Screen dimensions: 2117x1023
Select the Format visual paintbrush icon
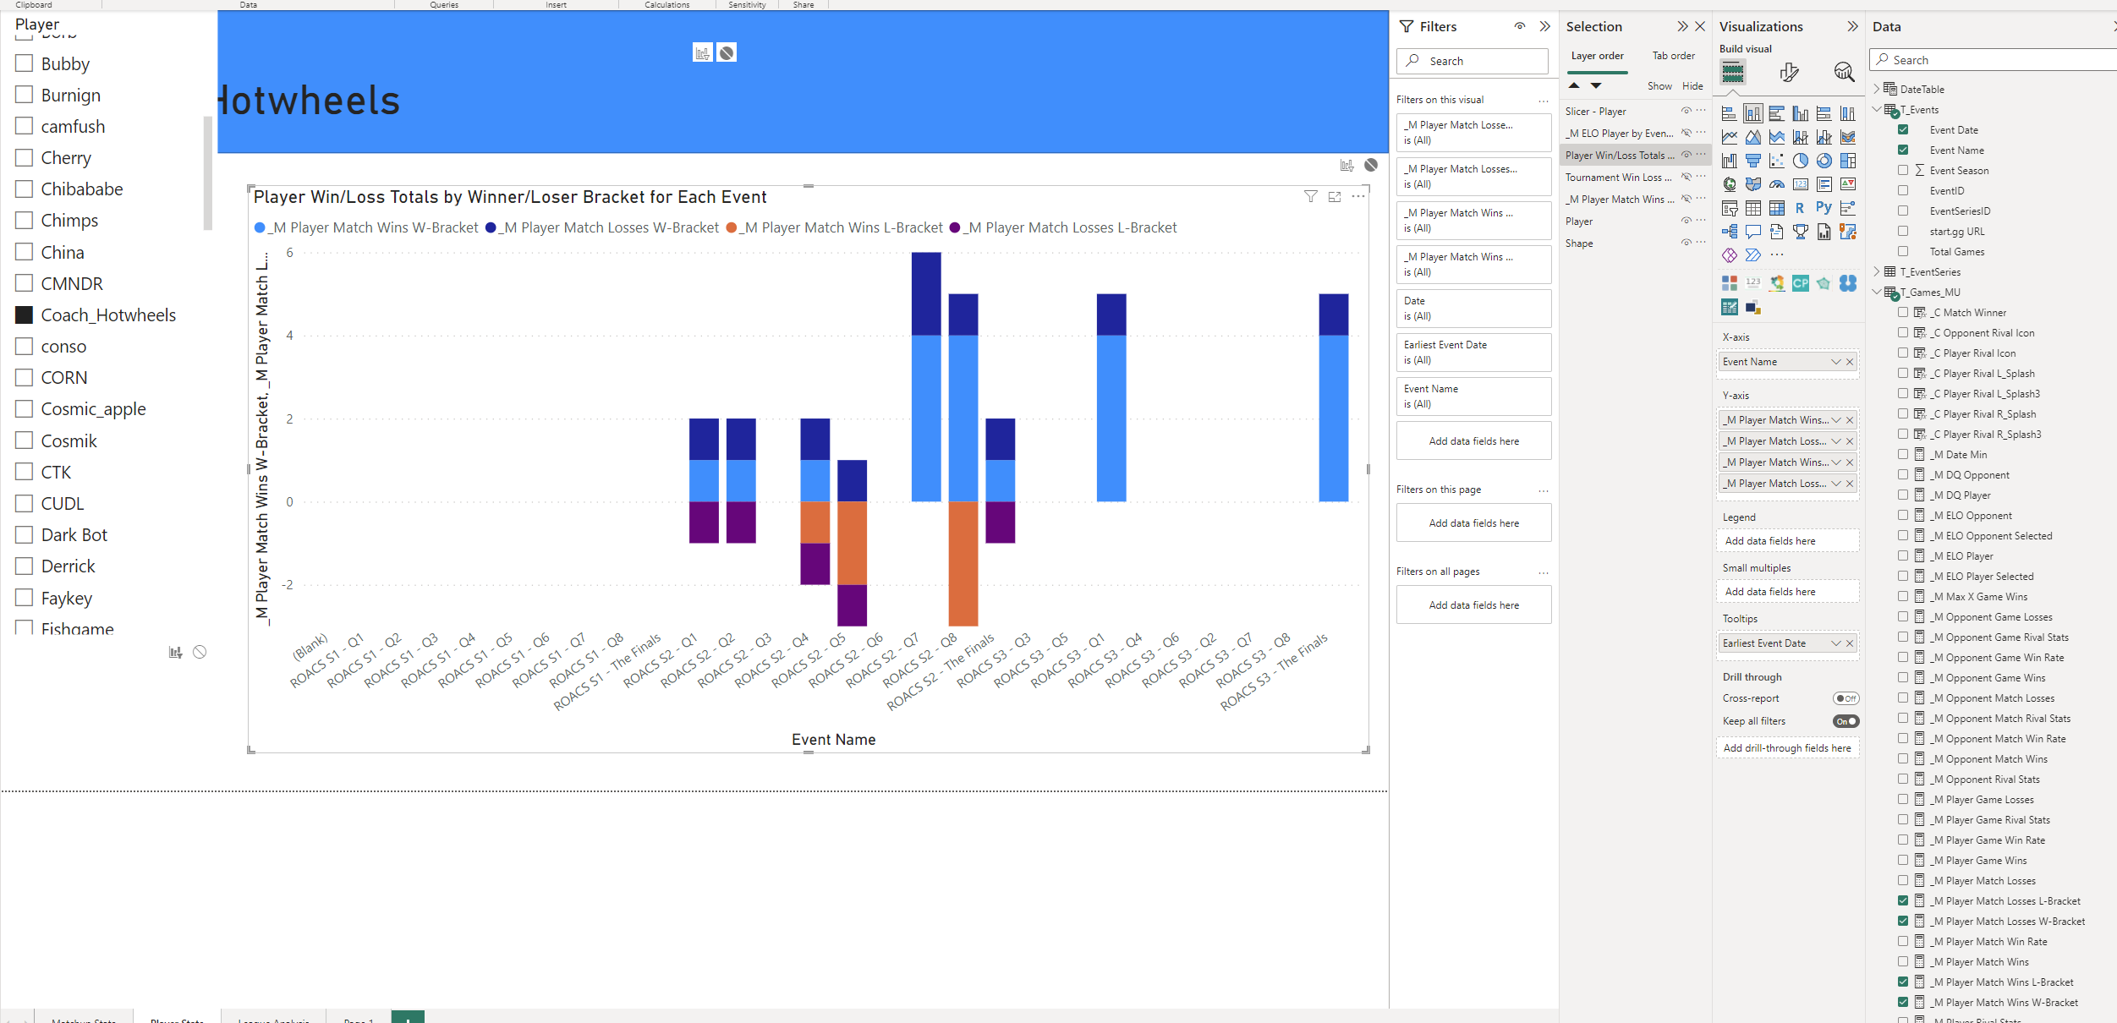1788,73
